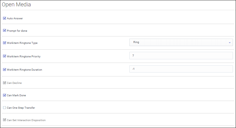The width and height of the screenshot is (236, 128).
Task: Toggle the Workitem Ringtone Type checkbox
Action: (4, 43)
